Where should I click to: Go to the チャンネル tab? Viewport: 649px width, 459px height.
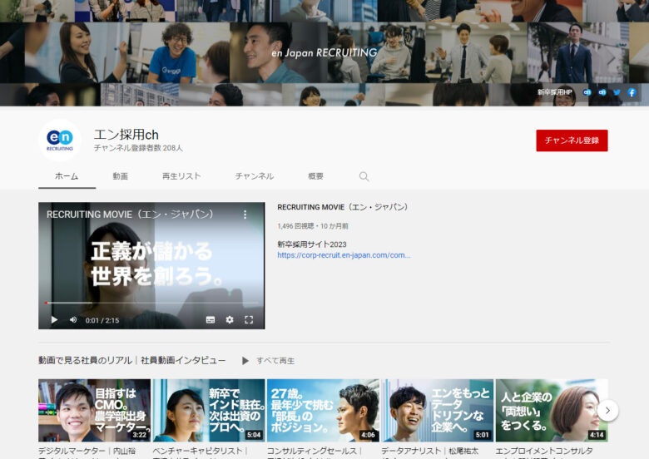[254, 176]
